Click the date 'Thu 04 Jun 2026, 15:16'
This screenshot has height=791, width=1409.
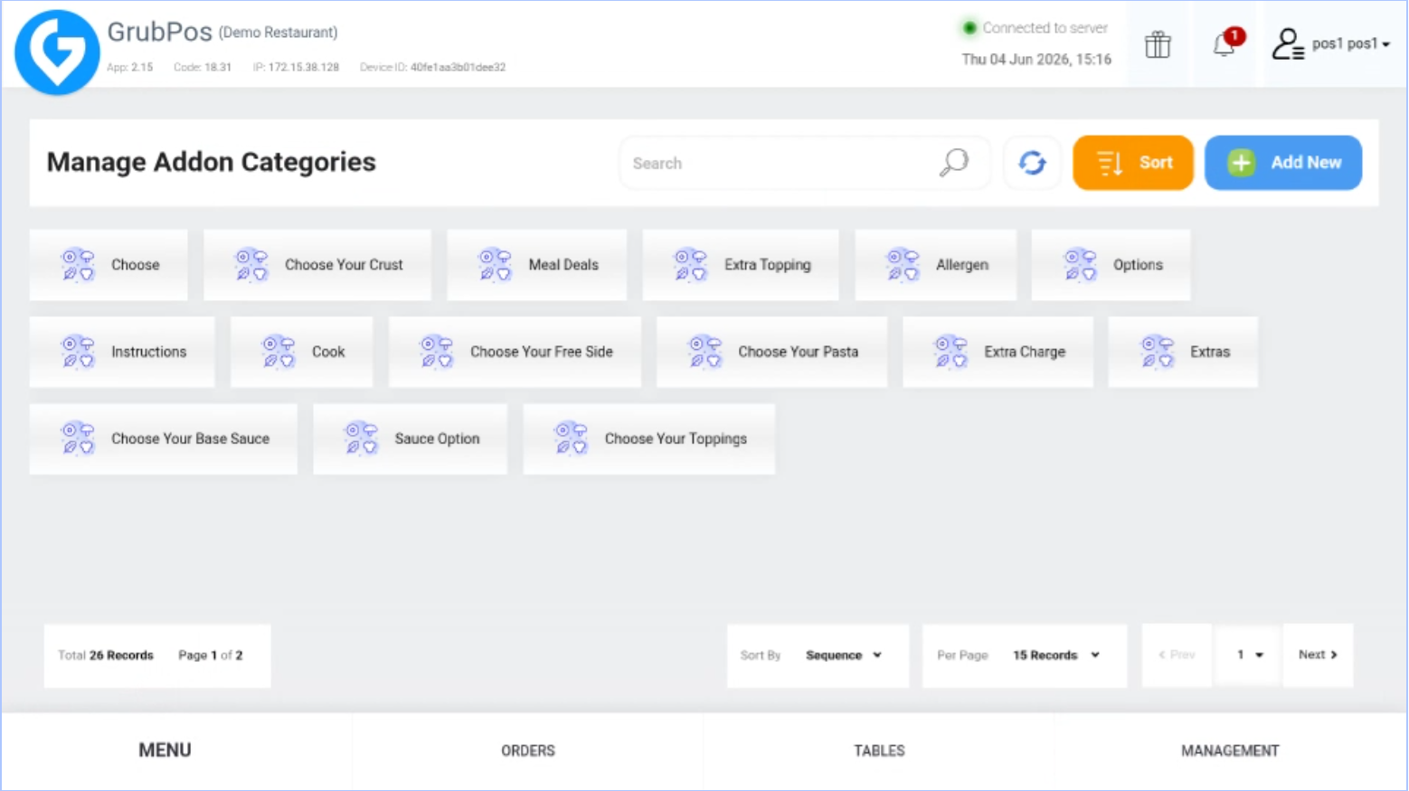(1036, 59)
